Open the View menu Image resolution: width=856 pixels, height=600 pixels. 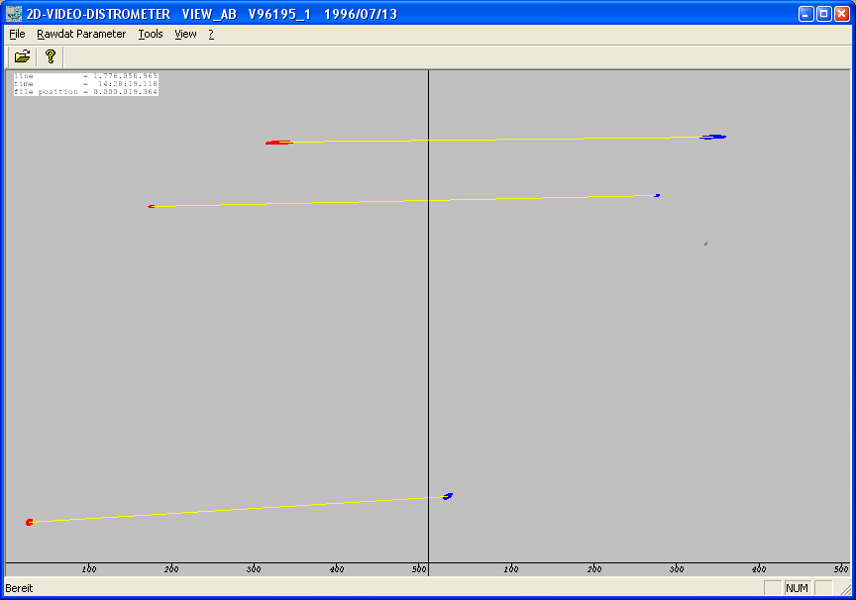[x=185, y=34]
